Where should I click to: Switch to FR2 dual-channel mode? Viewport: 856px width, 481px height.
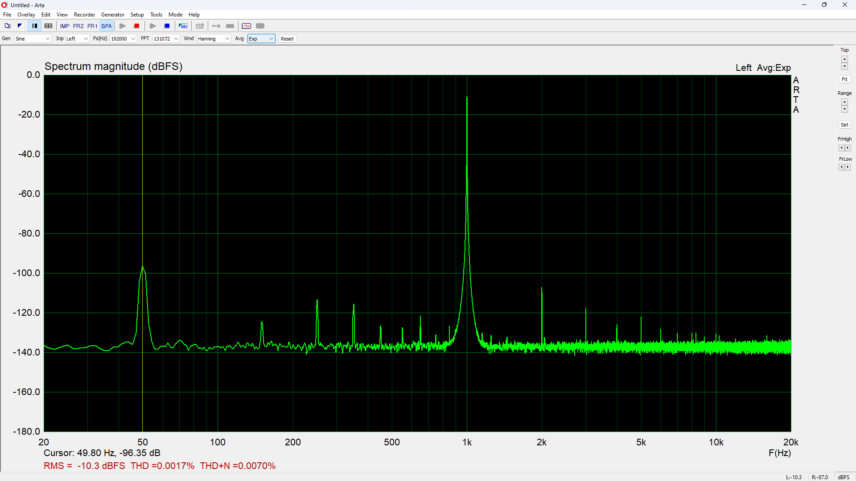pos(78,26)
